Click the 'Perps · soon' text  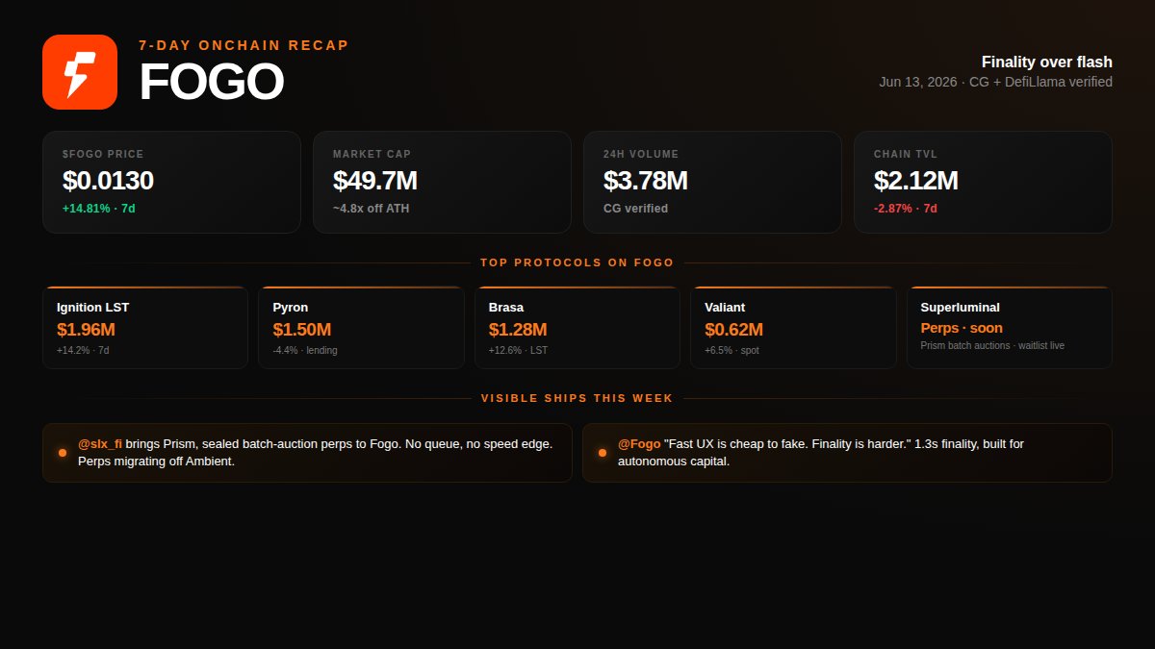(x=962, y=328)
